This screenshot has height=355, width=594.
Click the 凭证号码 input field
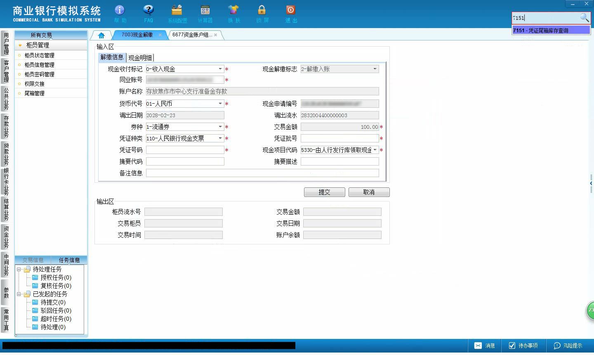point(185,150)
